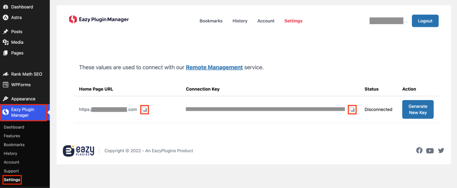Open the Features submenu item
The height and width of the screenshot is (188, 457).
[x=12, y=136]
